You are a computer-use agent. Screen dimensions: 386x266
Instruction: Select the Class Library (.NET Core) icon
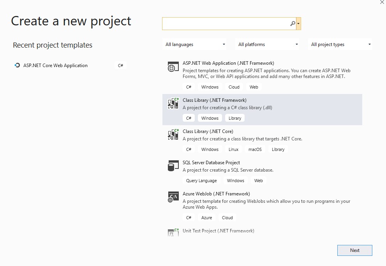173,134
